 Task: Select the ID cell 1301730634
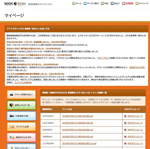tap(50, 123)
